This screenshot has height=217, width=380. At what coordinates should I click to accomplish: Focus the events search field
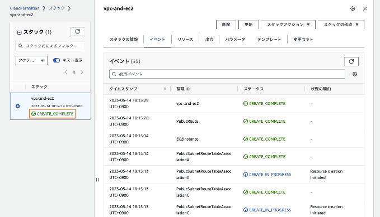pos(227,74)
